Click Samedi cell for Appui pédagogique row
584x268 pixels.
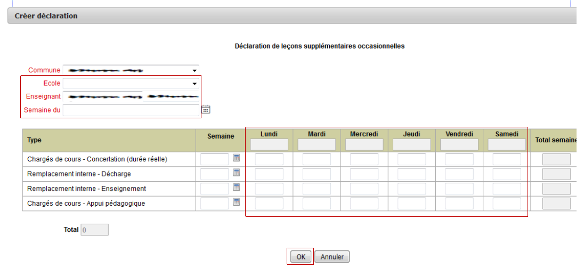[507, 203]
